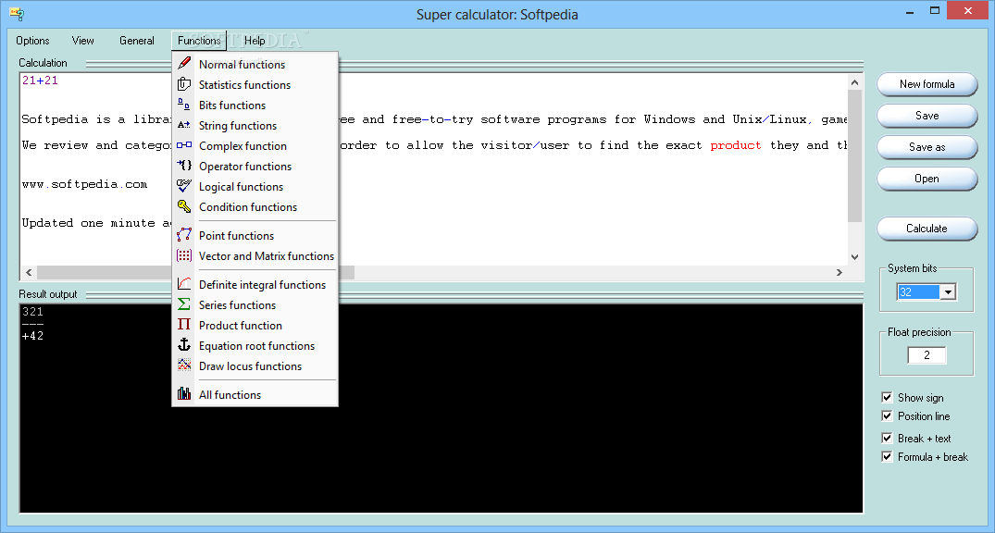Expand the System bits dropdown arrow
Viewport: 995px width, 533px height.
tap(948, 291)
